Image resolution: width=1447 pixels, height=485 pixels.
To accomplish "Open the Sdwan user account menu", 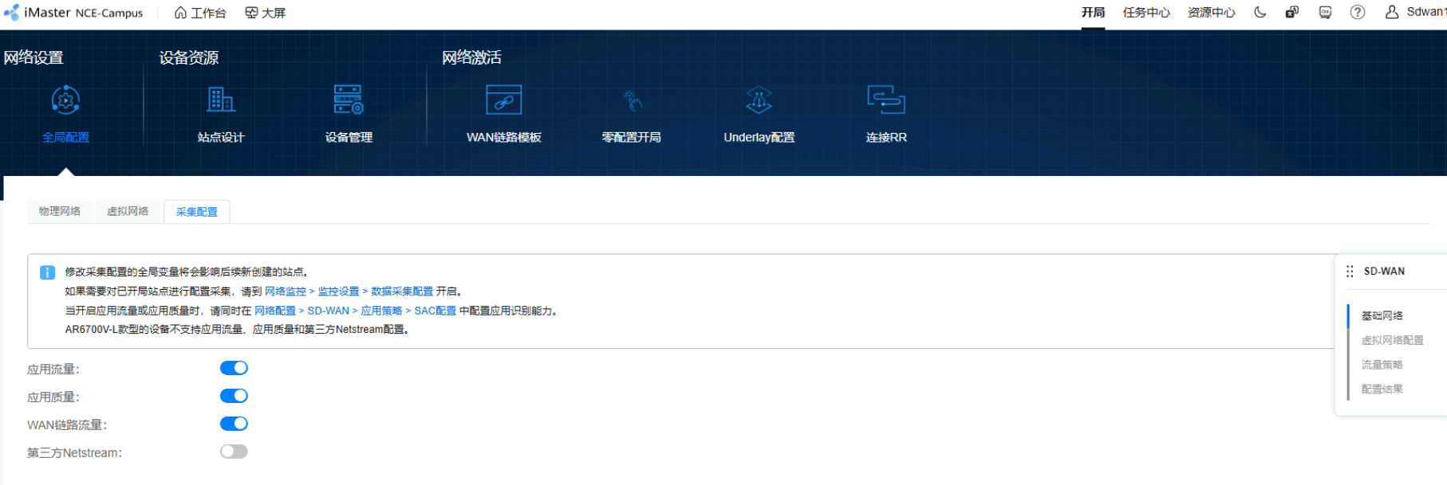I will coord(1416,13).
